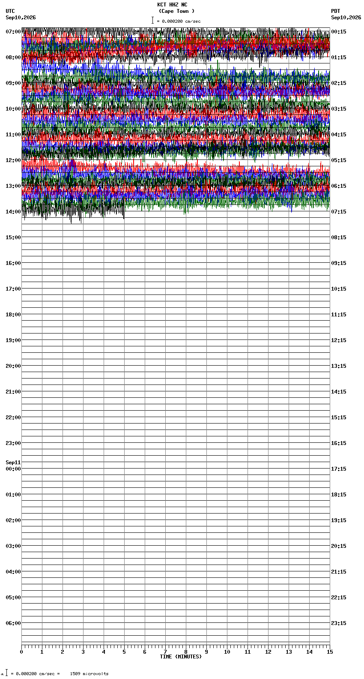Click the UTC '00:00' row label
The height and width of the screenshot is (679, 364).
pos(13,469)
